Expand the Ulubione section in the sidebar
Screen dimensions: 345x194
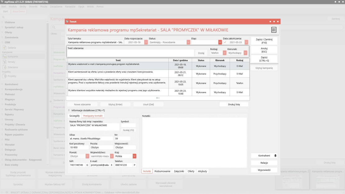(2, 22)
